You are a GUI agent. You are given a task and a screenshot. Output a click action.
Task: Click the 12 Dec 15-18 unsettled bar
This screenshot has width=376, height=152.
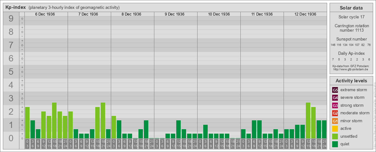pos(313,123)
